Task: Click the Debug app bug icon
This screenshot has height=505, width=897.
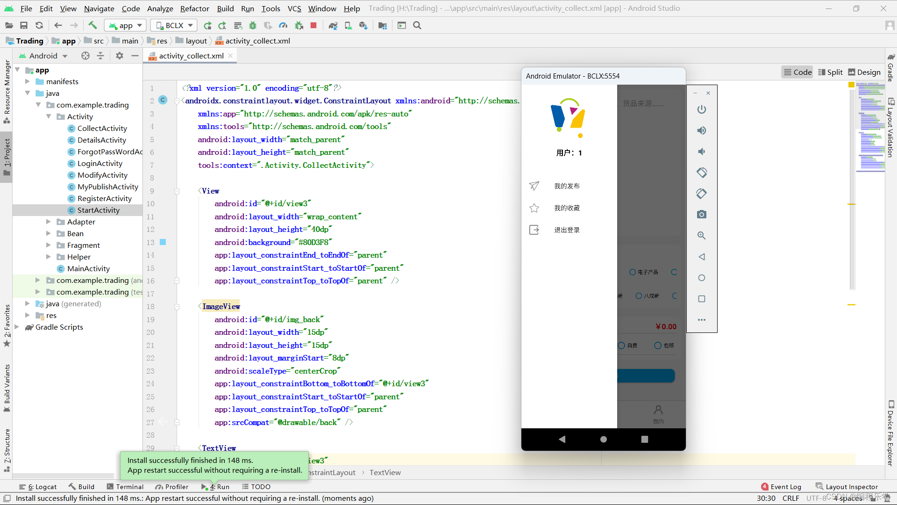Action: click(253, 25)
